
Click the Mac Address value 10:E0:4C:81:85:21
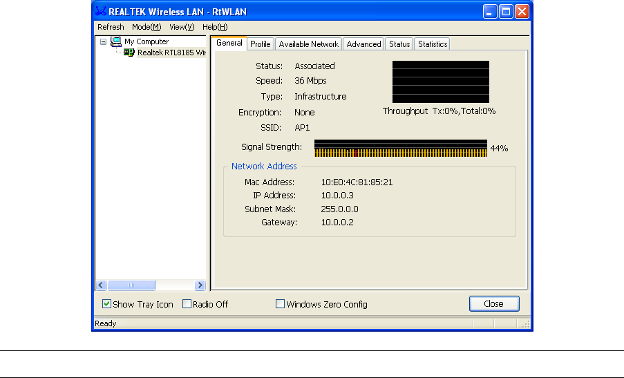pos(357,182)
